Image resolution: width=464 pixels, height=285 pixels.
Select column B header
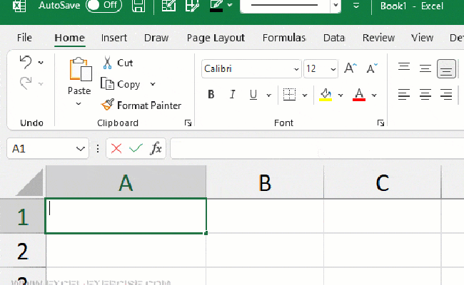click(x=265, y=182)
